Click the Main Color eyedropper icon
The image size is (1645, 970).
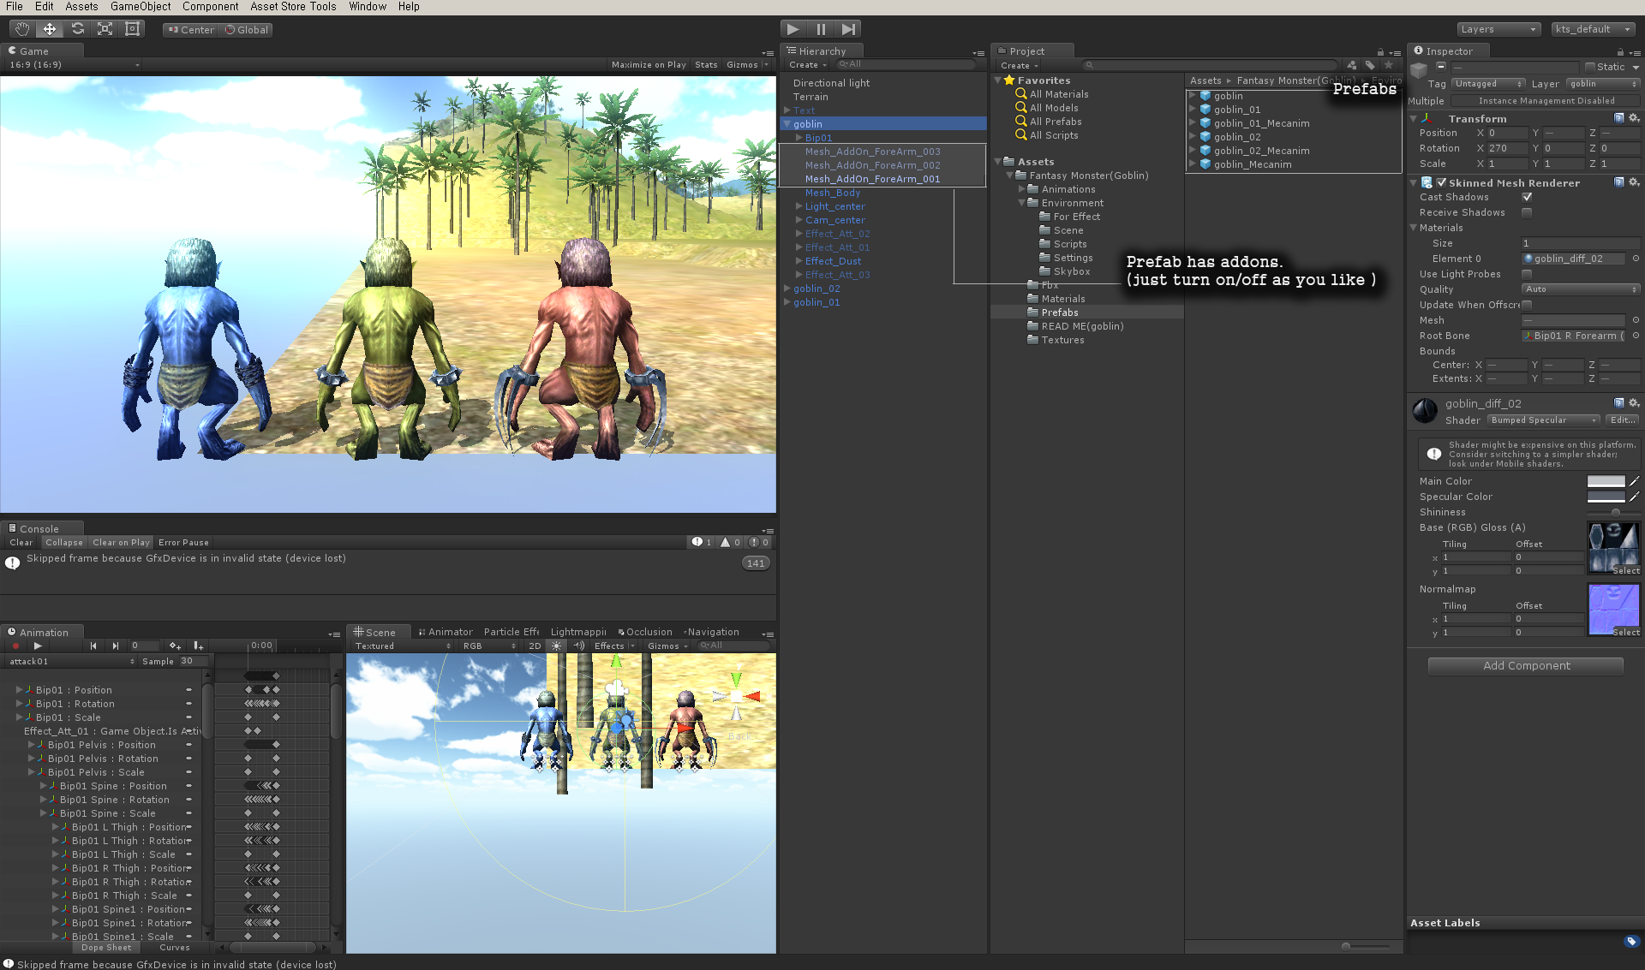coord(1635,481)
